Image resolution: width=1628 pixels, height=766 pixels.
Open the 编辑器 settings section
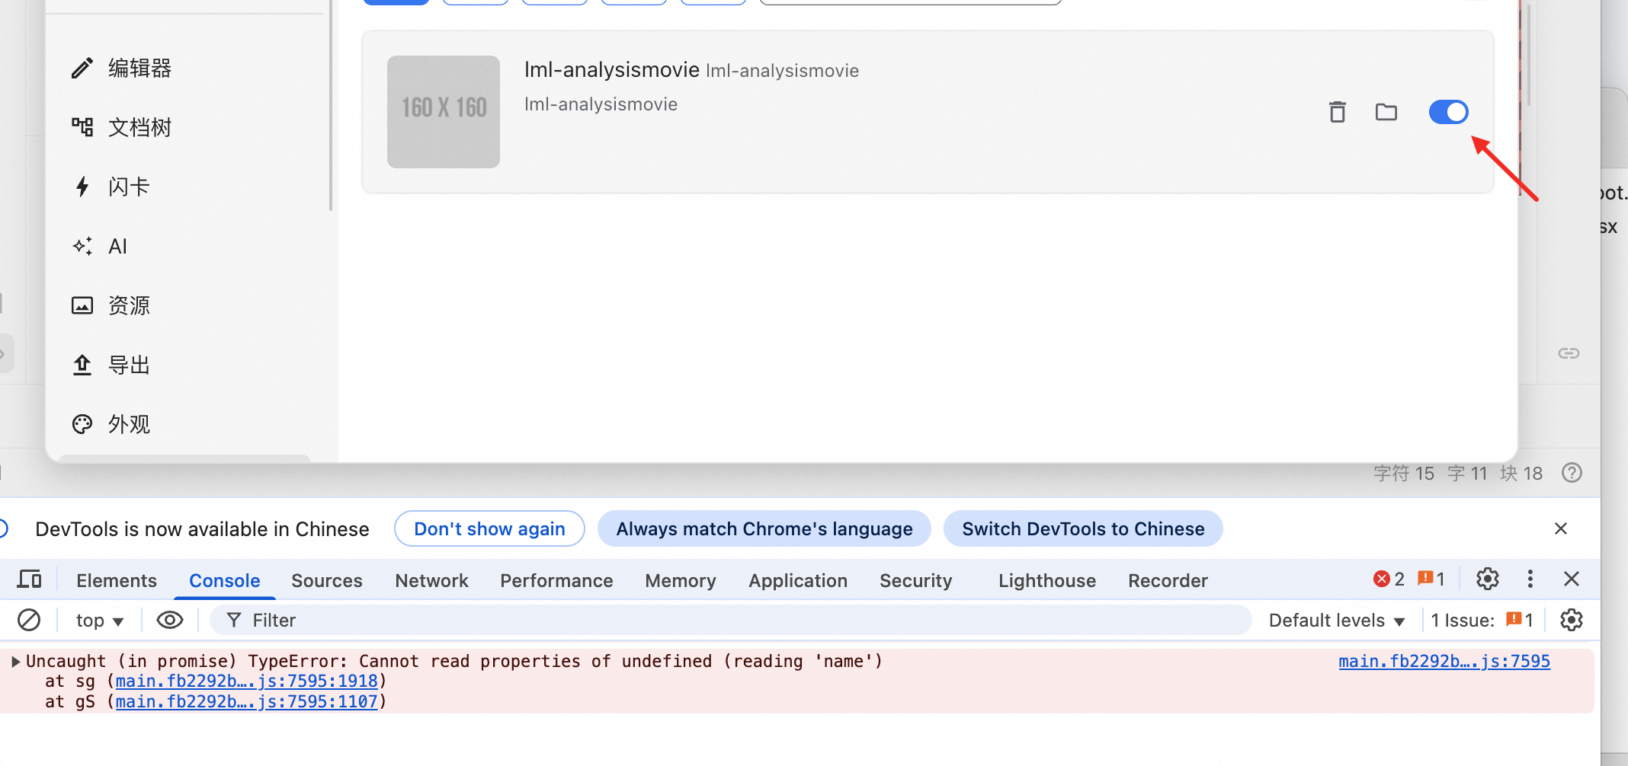coord(139,69)
